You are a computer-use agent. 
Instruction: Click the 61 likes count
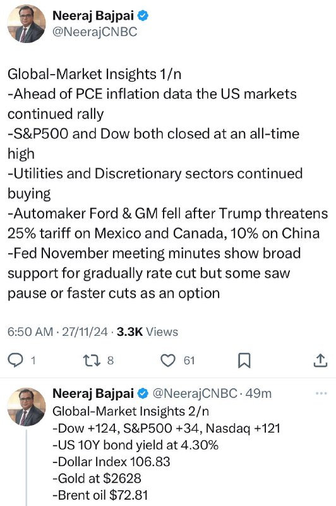[189, 361]
